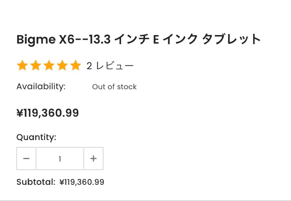Decrease quantity using the stepper minus control
The height and width of the screenshot is (201, 291).
click(x=26, y=158)
